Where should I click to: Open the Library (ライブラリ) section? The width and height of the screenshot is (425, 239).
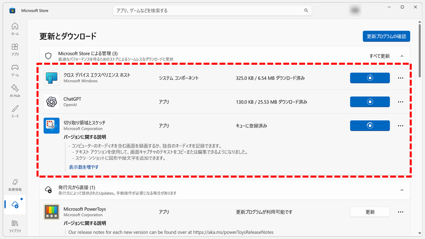coord(15,226)
